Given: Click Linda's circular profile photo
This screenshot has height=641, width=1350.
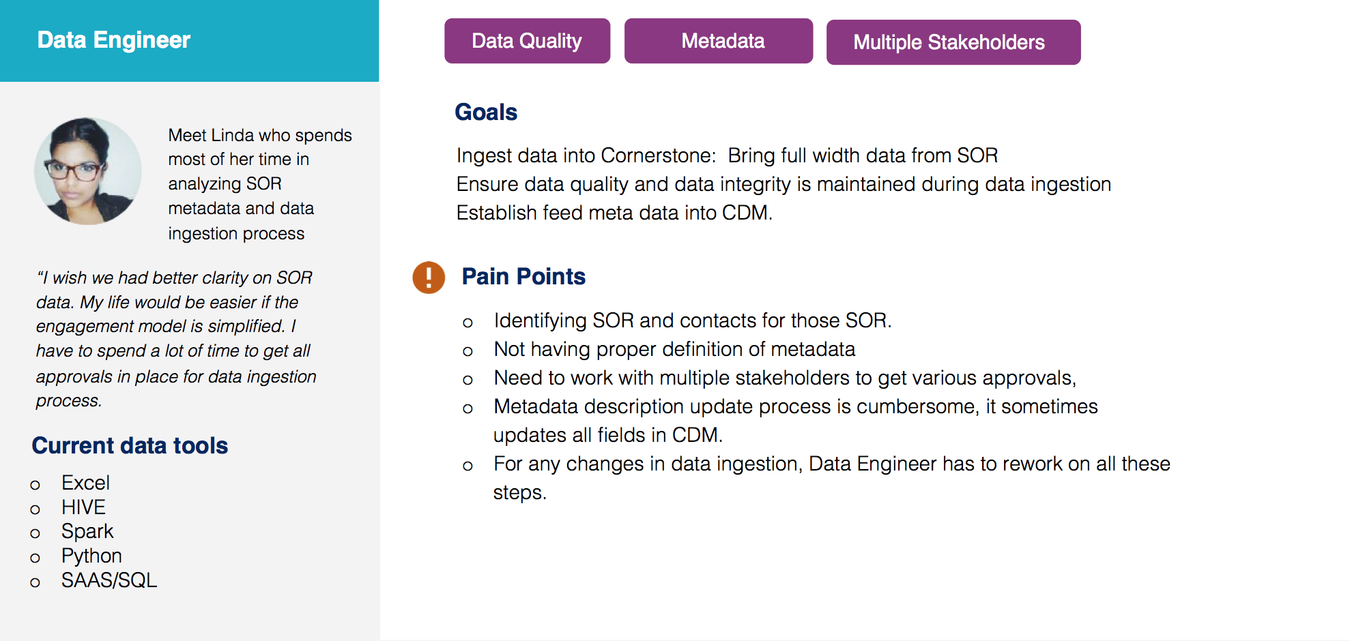Looking at the screenshot, I should tap(88, 171).
